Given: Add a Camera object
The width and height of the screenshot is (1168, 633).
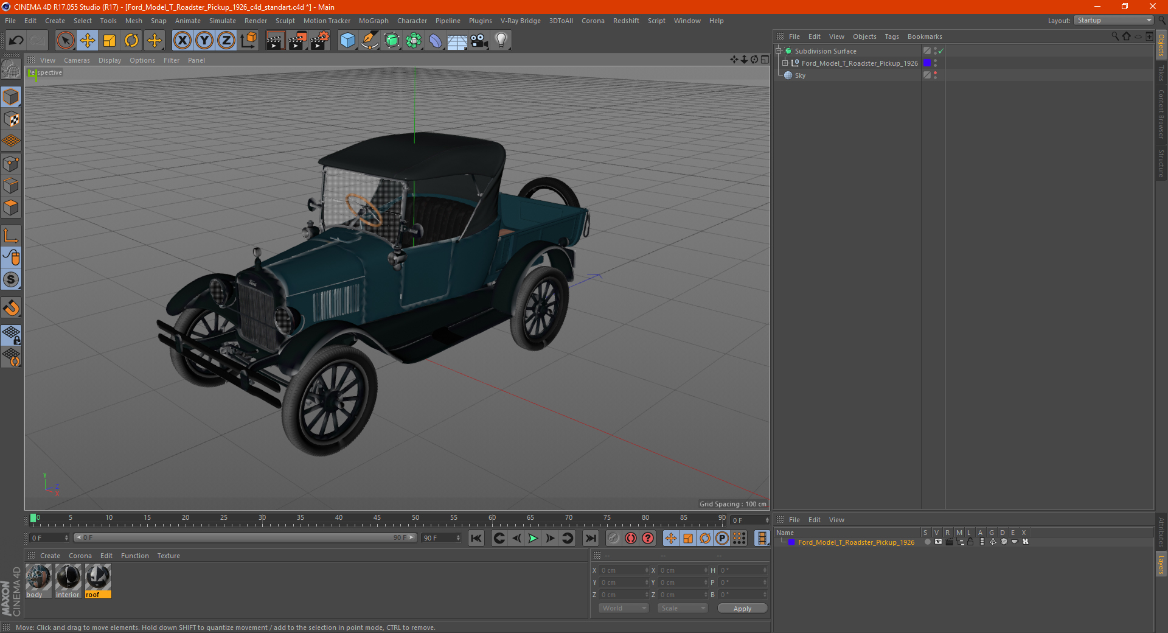Looking at the screenshot, I should point(479,41).
